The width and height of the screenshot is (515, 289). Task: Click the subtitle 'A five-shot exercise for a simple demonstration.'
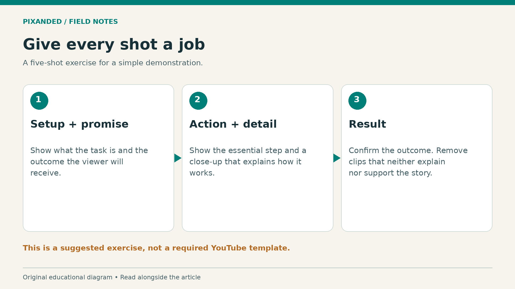113,63
